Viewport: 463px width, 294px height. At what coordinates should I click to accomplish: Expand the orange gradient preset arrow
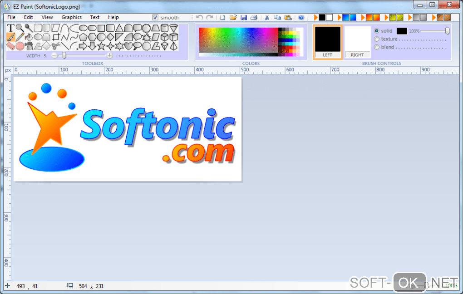363,17
